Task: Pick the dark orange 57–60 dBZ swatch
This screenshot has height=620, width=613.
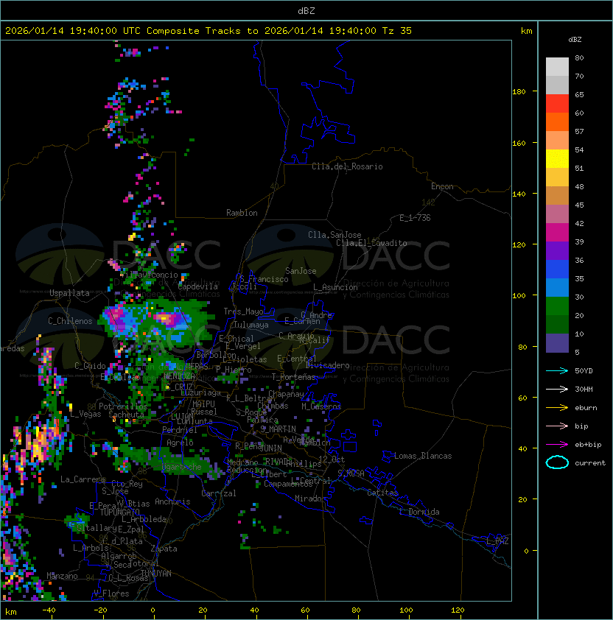Action: [x=557, y=121]
